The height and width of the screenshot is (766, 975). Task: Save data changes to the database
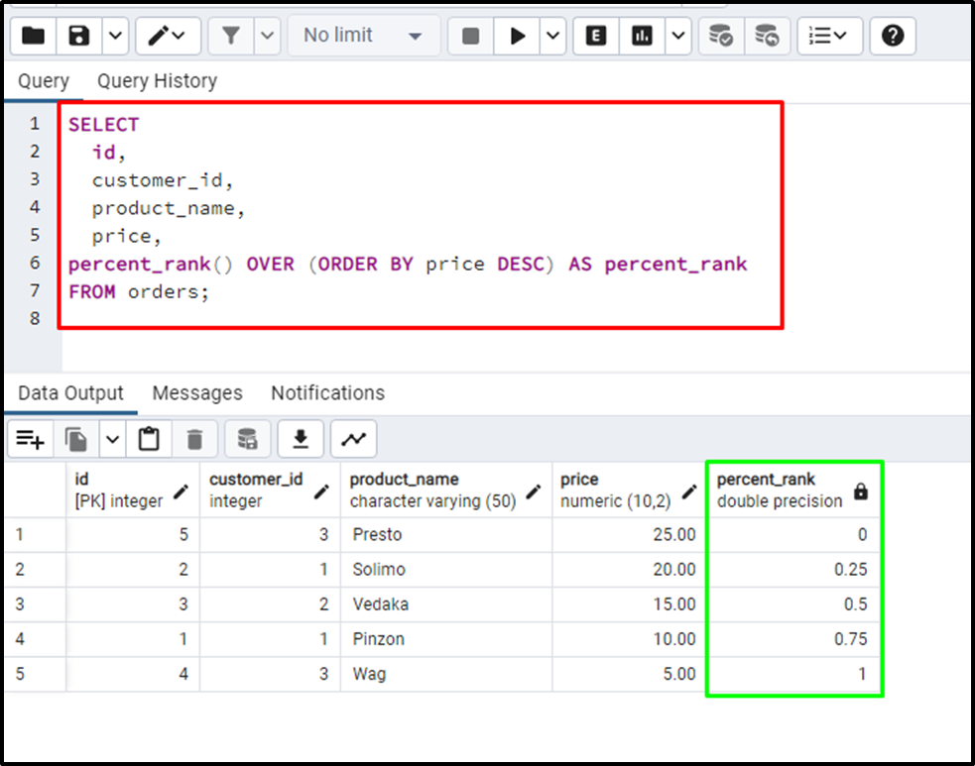pyautogui.click(x=246, y=438)
